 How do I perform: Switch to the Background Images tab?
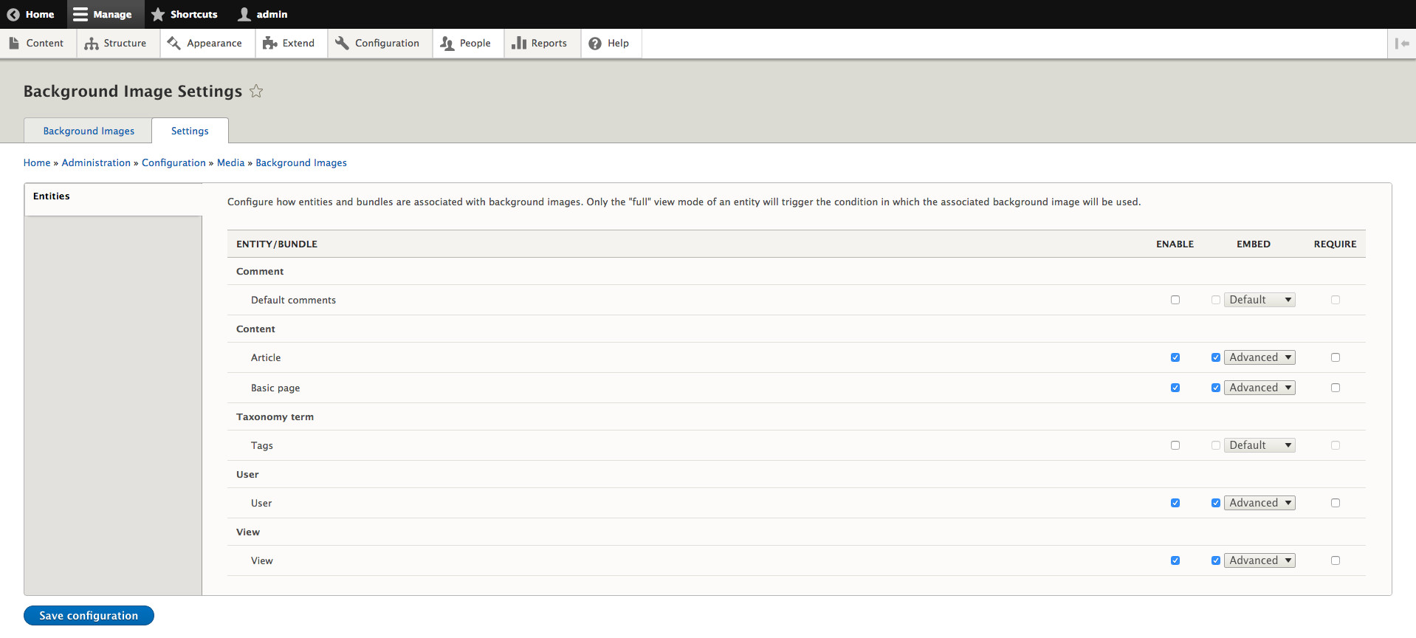click(89, 131)
